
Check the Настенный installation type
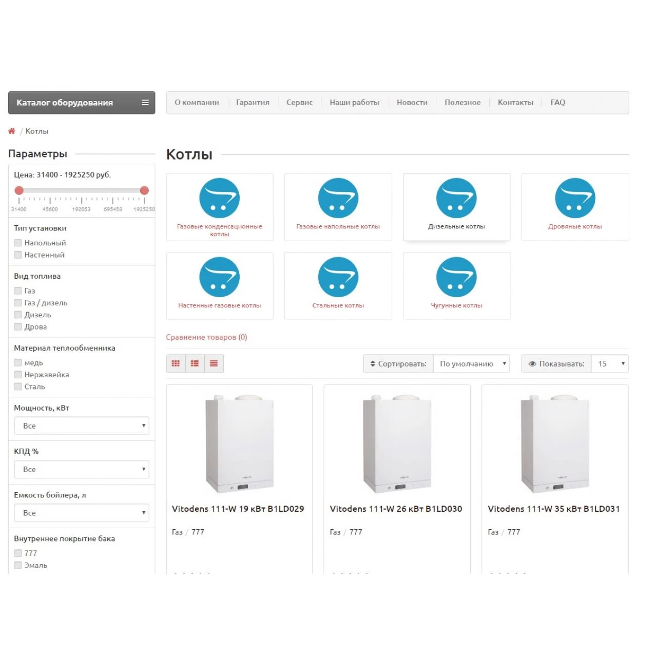tap(18, 255)
